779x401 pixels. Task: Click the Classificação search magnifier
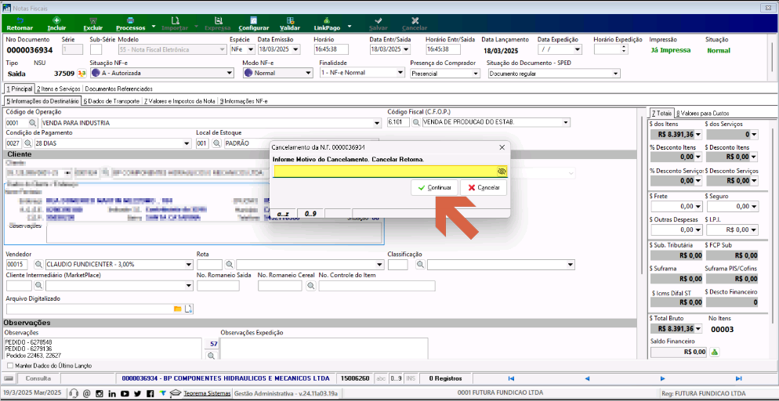(x=420, y=265)
